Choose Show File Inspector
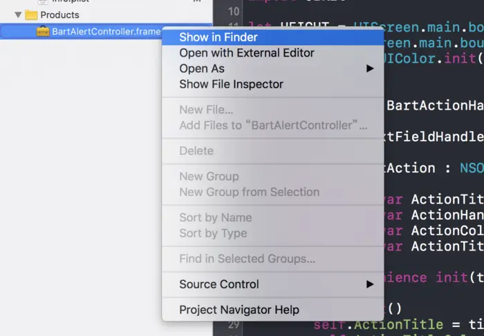 (x=231, y=84)
